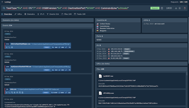Image resolution: width=189 pixels, height=108 pixels.
Task: Open the Domains tab
Action: pos(30,14)
